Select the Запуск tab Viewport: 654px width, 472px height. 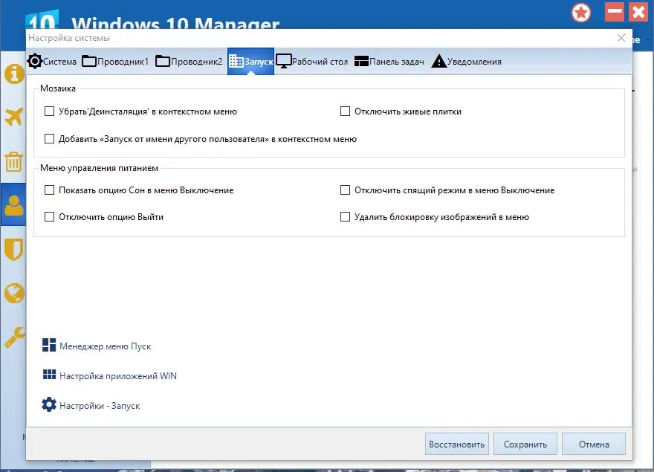coord(250,62)
